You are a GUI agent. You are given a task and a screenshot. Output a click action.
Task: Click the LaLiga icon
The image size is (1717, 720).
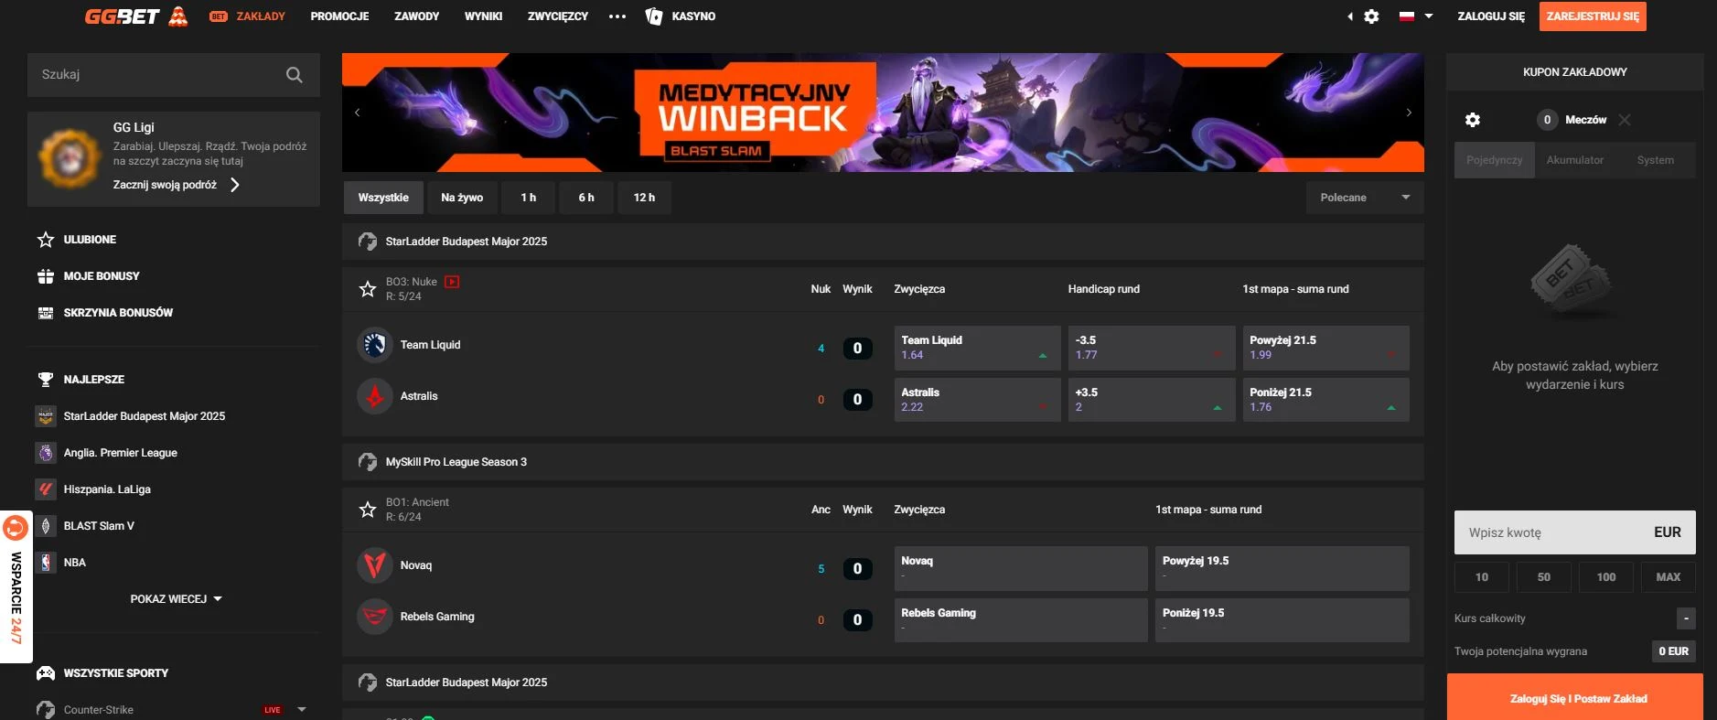pyautogui.click(x=46, y=489)
